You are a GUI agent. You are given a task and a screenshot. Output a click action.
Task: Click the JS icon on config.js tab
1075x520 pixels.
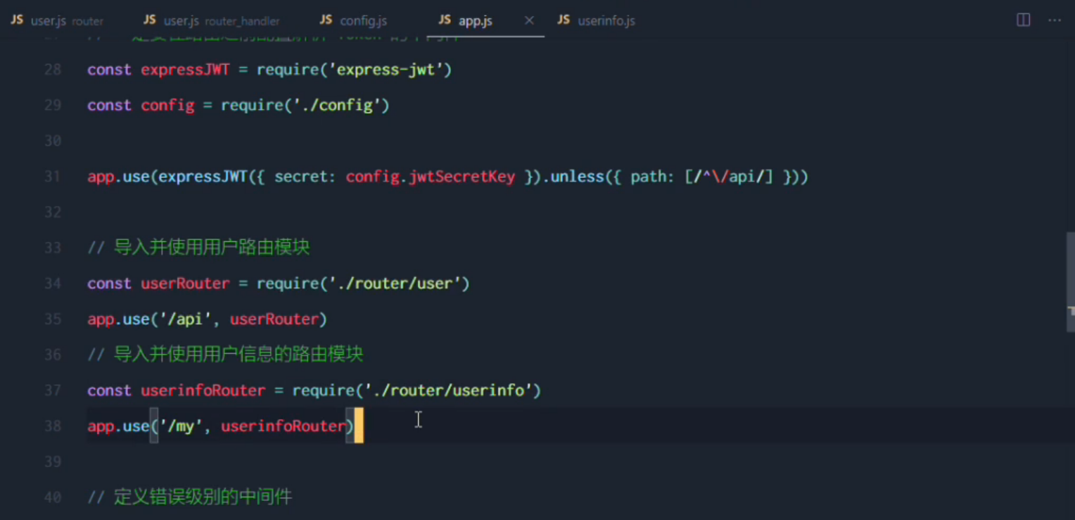(326, 20)
